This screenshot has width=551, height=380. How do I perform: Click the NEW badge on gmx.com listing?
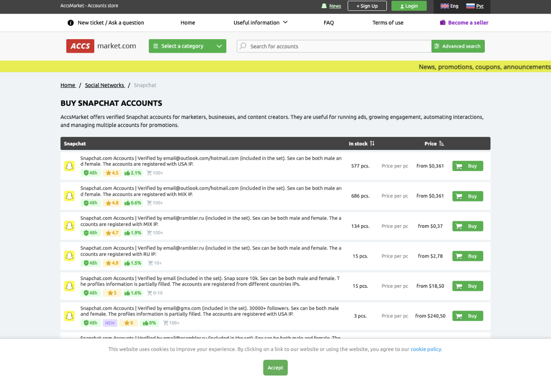[x=110, y=323]
